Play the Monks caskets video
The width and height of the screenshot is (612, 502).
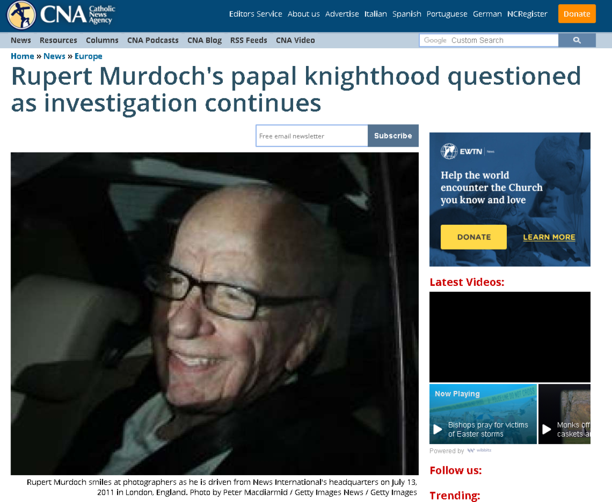tap(564, 414)
